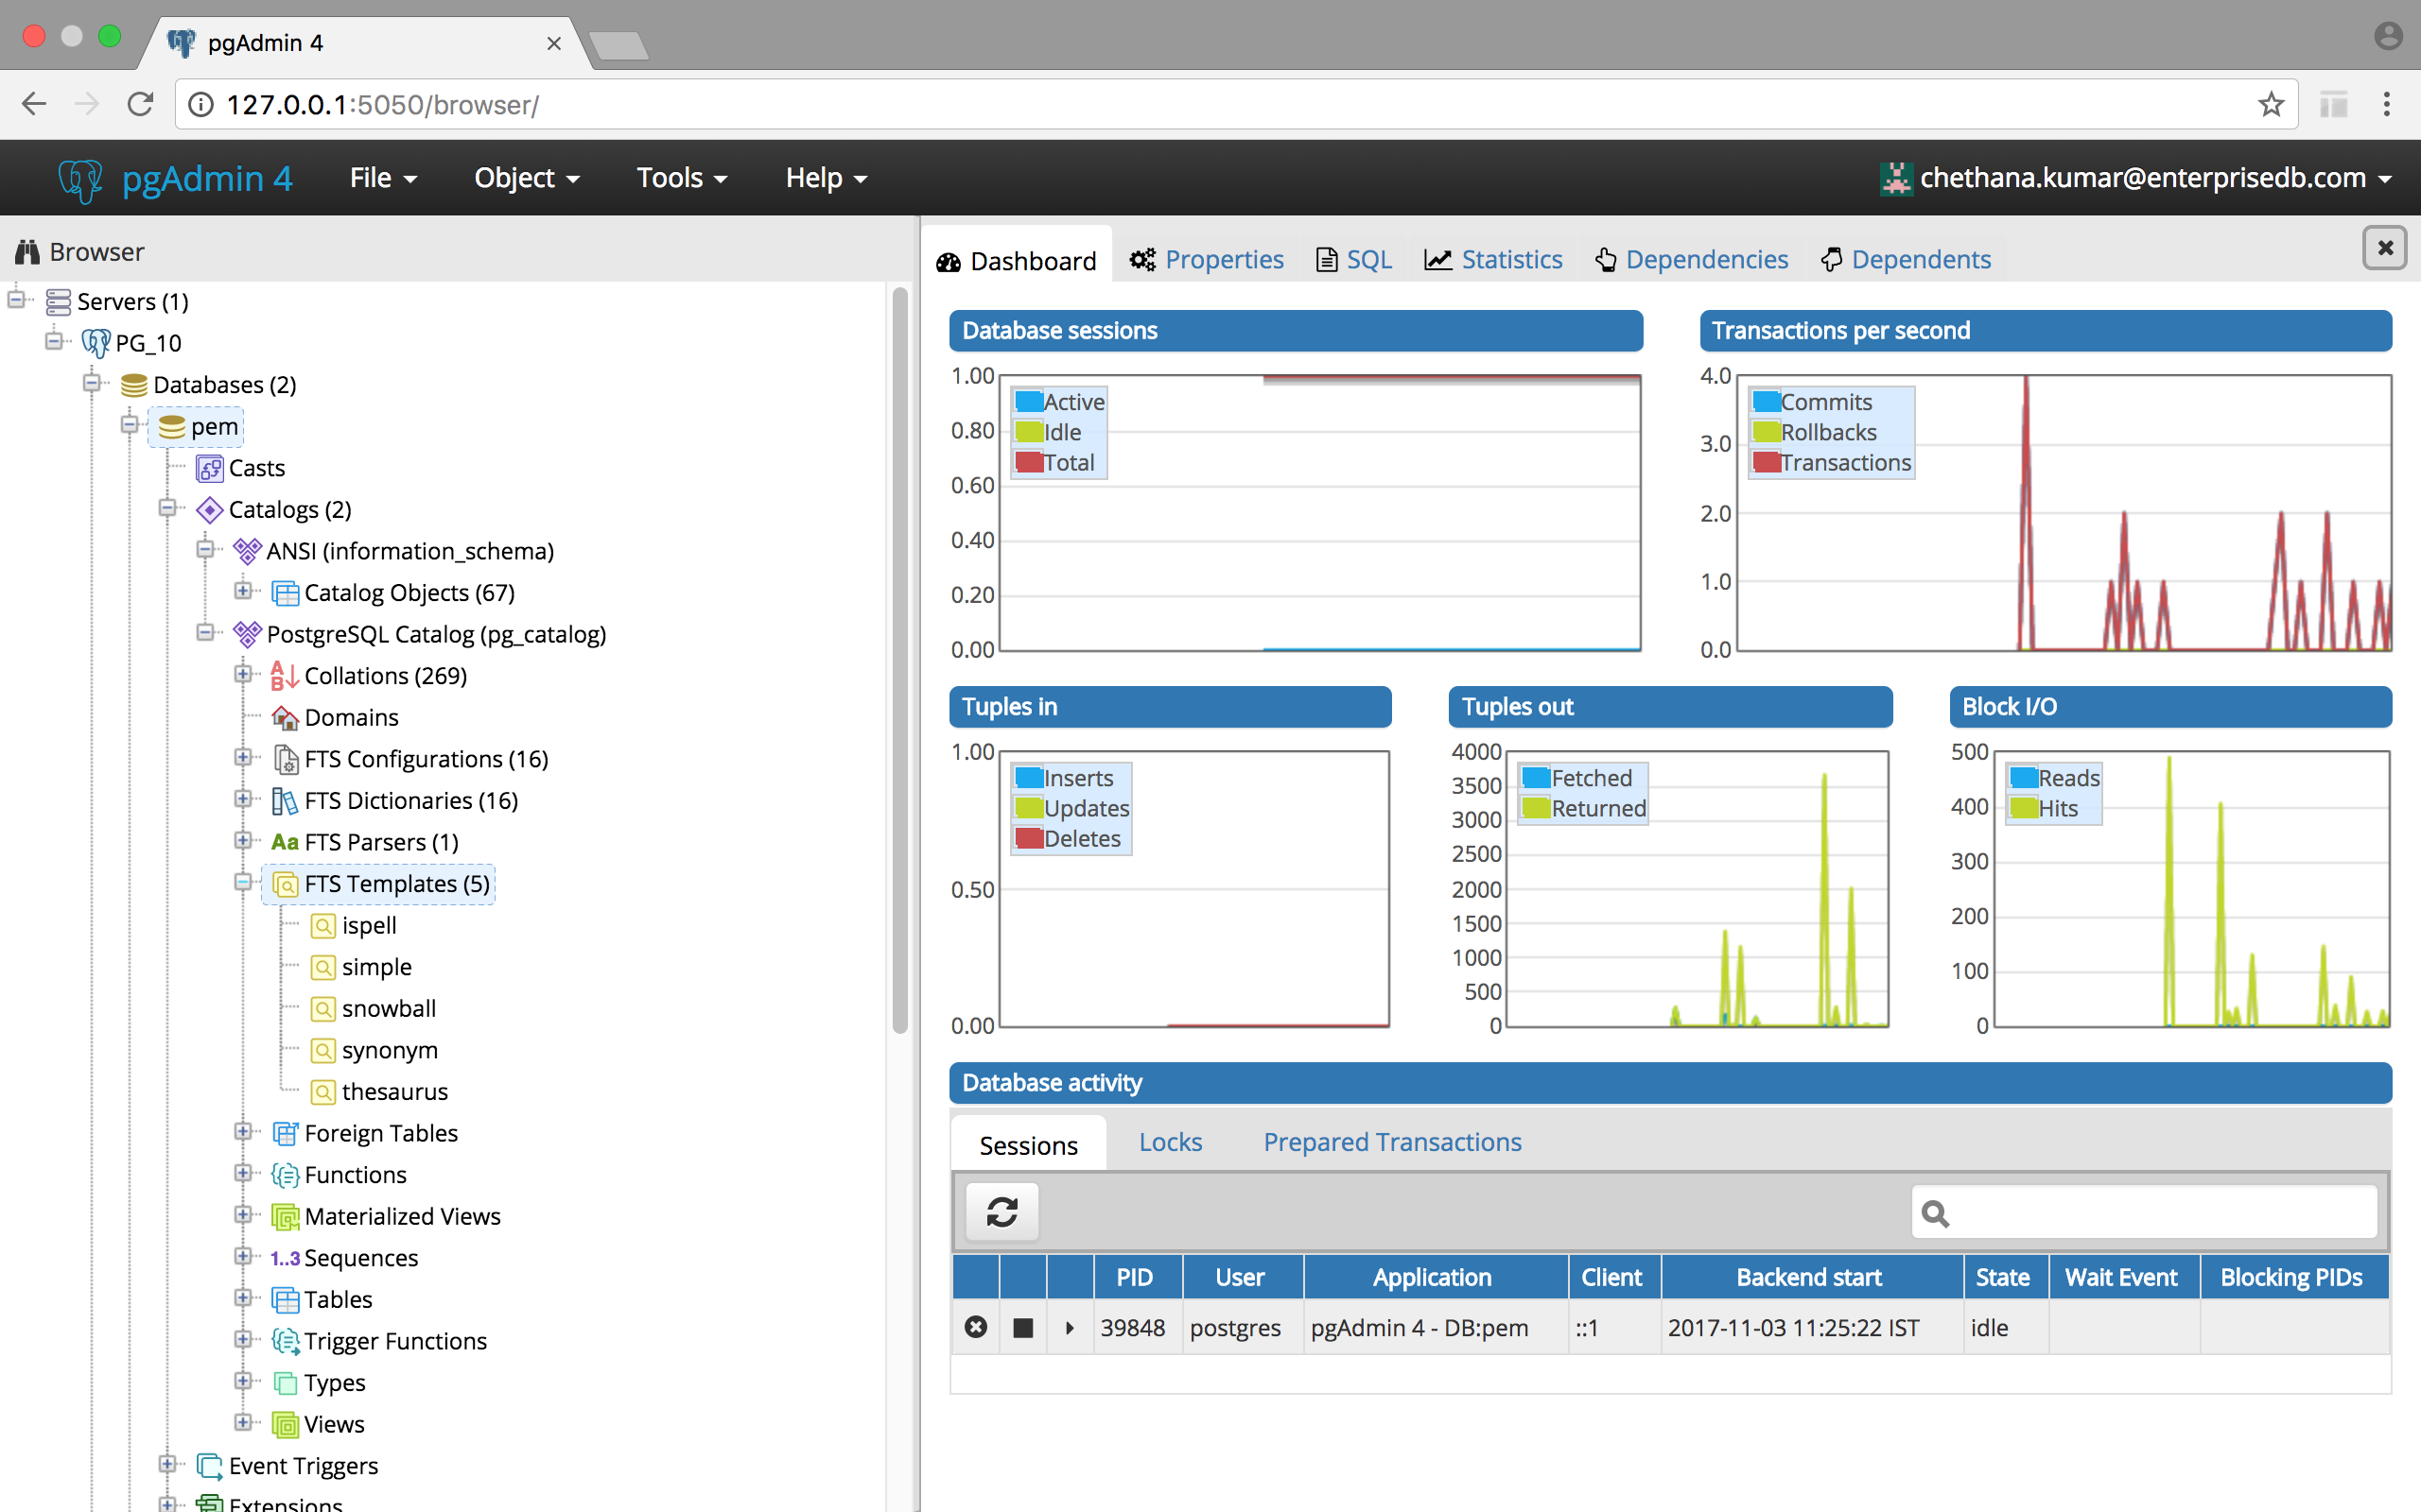Viewport: 2421px width, 1512px height.
Task: Click the FTS Dictionaries icon
Action: [x=285, y=801]
